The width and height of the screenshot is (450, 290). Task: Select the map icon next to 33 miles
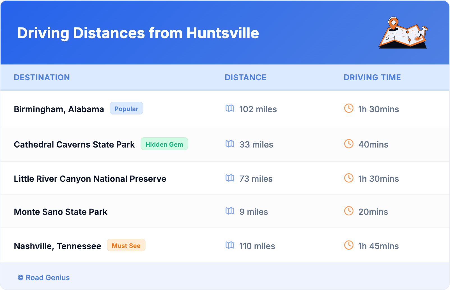[x=230, y=144]
